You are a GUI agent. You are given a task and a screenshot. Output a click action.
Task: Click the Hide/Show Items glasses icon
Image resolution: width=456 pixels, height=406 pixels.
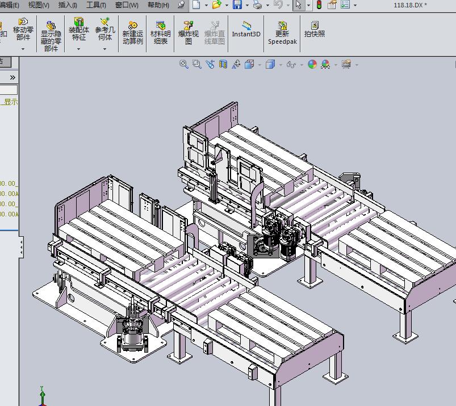click(291, 64)
